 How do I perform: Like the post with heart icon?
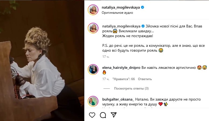click(x=92, y=115)
